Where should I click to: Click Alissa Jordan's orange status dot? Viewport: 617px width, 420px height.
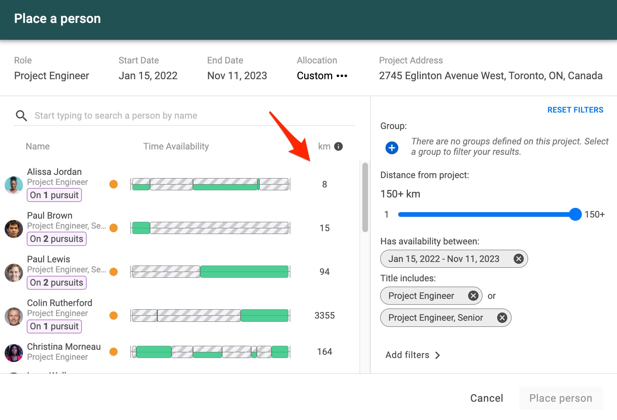point(113,184)
